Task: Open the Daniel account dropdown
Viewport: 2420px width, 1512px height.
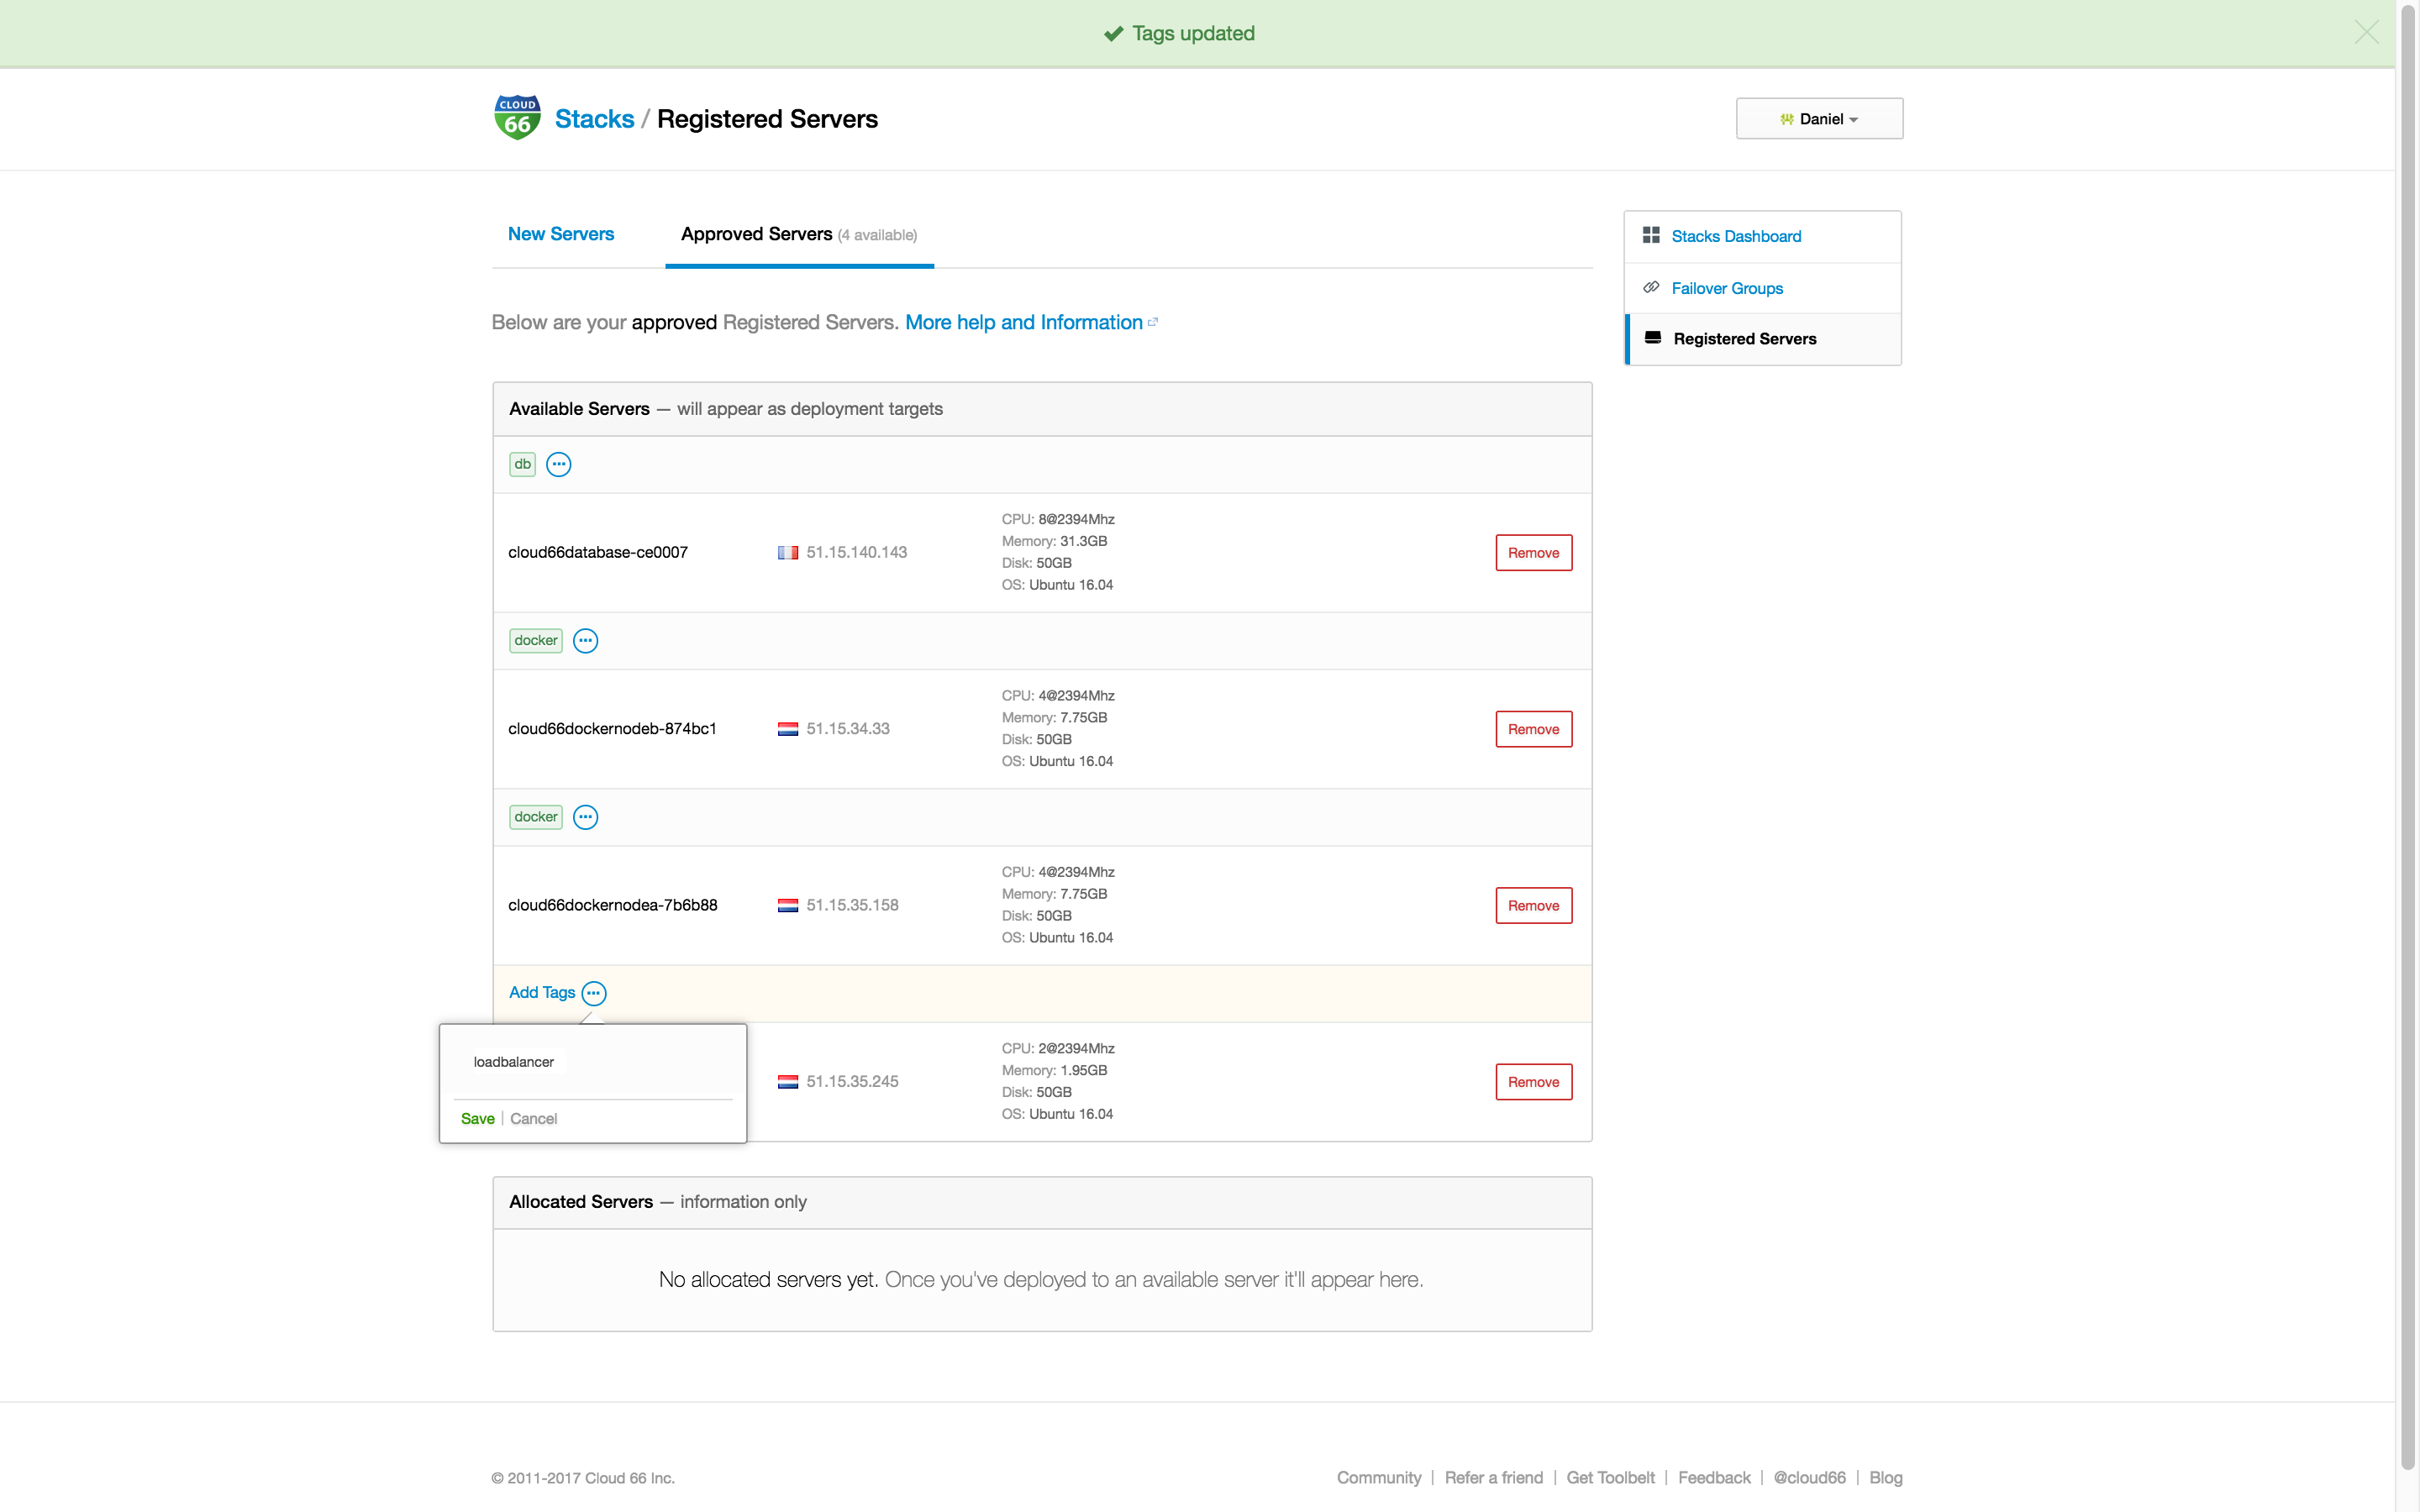Action: pos(1818,118)
